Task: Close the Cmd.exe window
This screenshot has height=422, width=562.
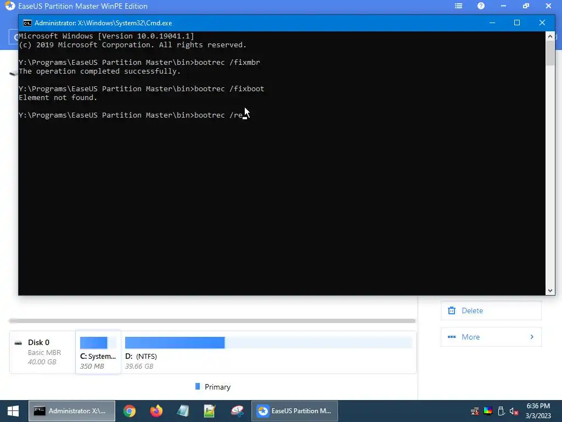Action: 542,23
